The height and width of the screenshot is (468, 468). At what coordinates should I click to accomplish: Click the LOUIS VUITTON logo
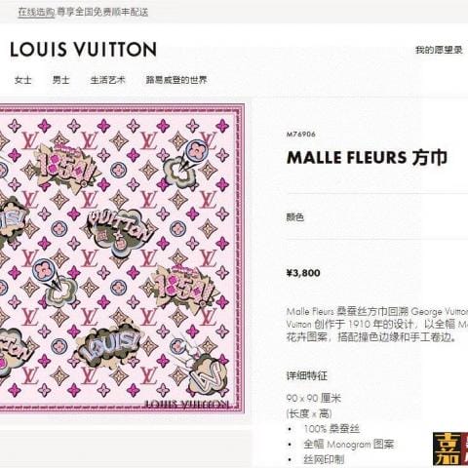pyautogui.click(x=83, y=50)
